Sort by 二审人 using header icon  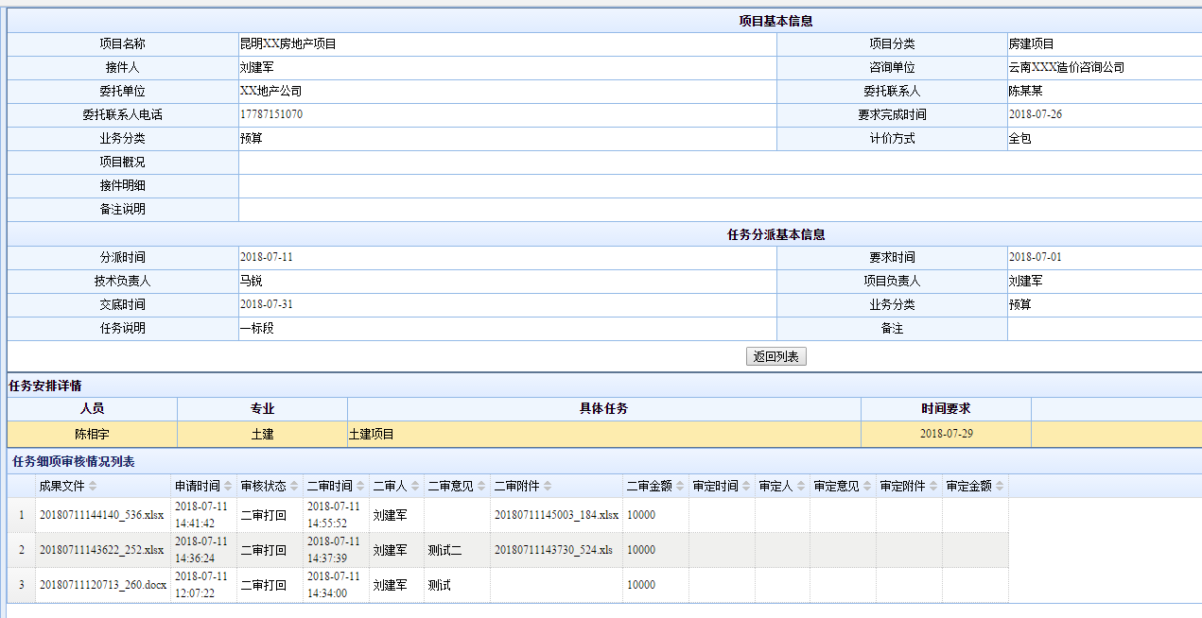coord(415,487)
